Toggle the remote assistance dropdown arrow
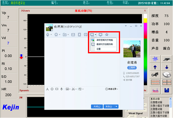 click(95, 35)
